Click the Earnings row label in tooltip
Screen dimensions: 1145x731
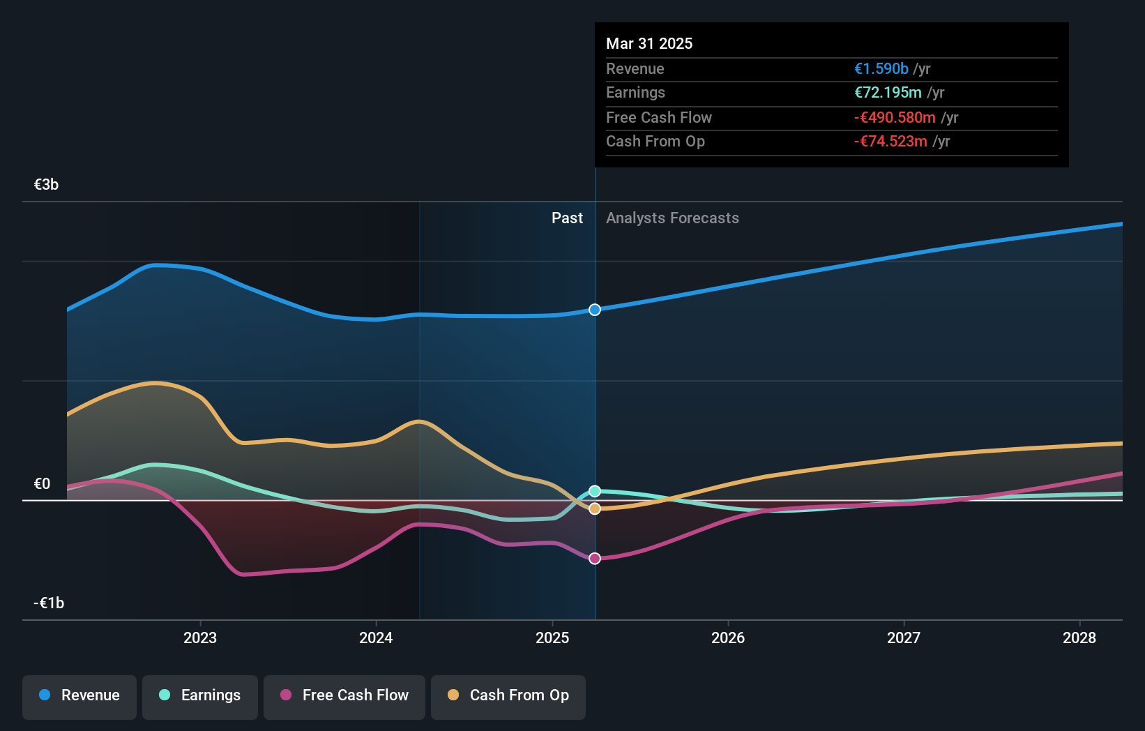tap(636, 92)
